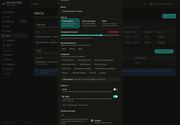The image size is (180, 125).
Task: Click the Add webhook URL button
Action: pos(164,51)
